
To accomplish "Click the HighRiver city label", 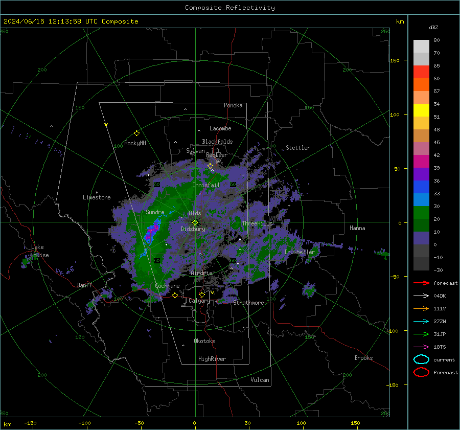I will 212,359.
